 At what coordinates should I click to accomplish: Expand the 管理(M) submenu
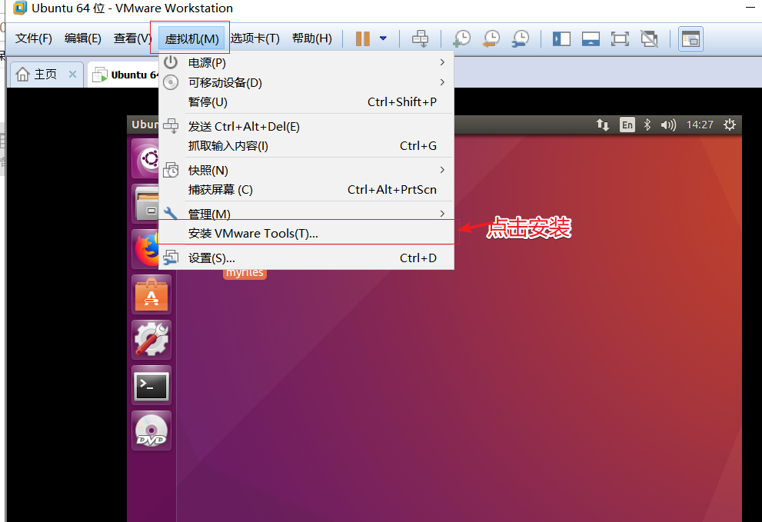click(306, 213)
